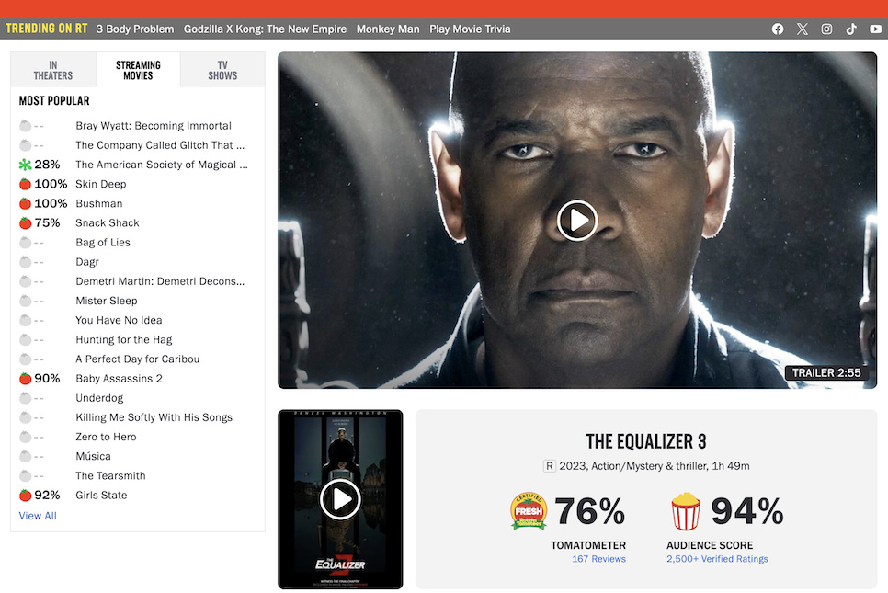Open the 2,500+ Verified Ratings link
888x593 pixels.
click(x=717, y=559)
